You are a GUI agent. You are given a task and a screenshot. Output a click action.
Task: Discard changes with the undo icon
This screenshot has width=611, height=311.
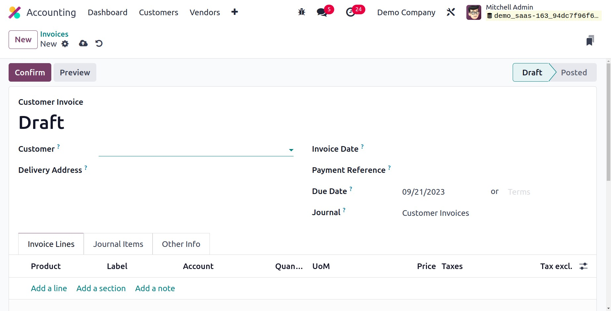99,44
